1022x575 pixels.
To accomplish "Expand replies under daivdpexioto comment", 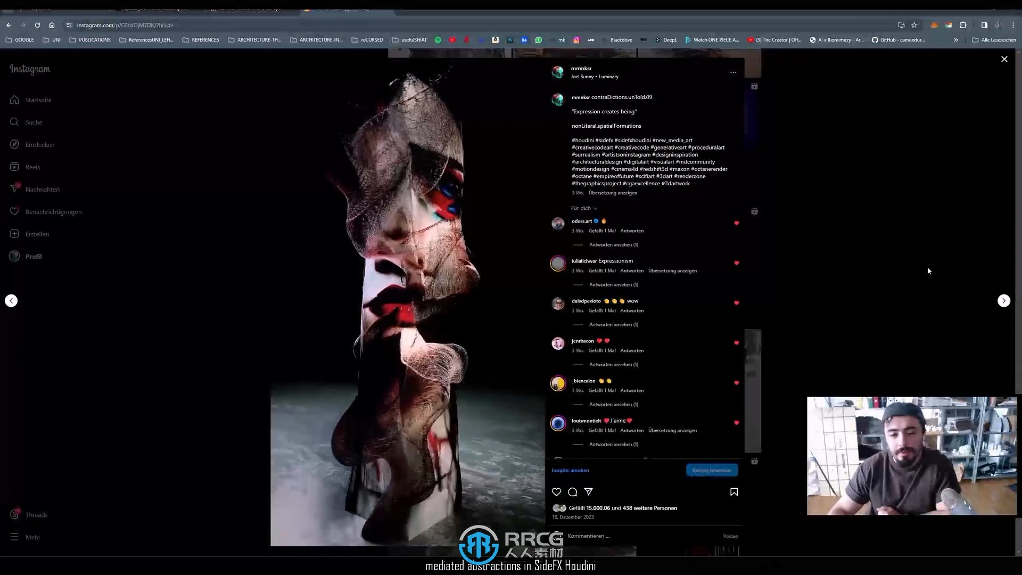I will pyautogui.click(x=613, y=325).
